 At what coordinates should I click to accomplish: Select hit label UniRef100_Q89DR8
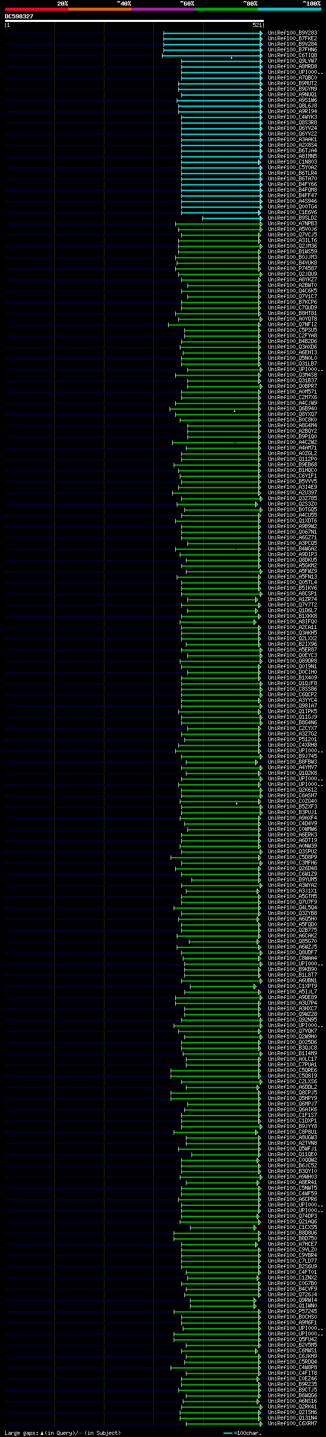[x=292, y=661]
